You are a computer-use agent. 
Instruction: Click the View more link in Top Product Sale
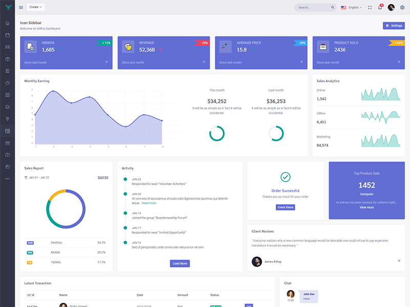coord(366,207)
